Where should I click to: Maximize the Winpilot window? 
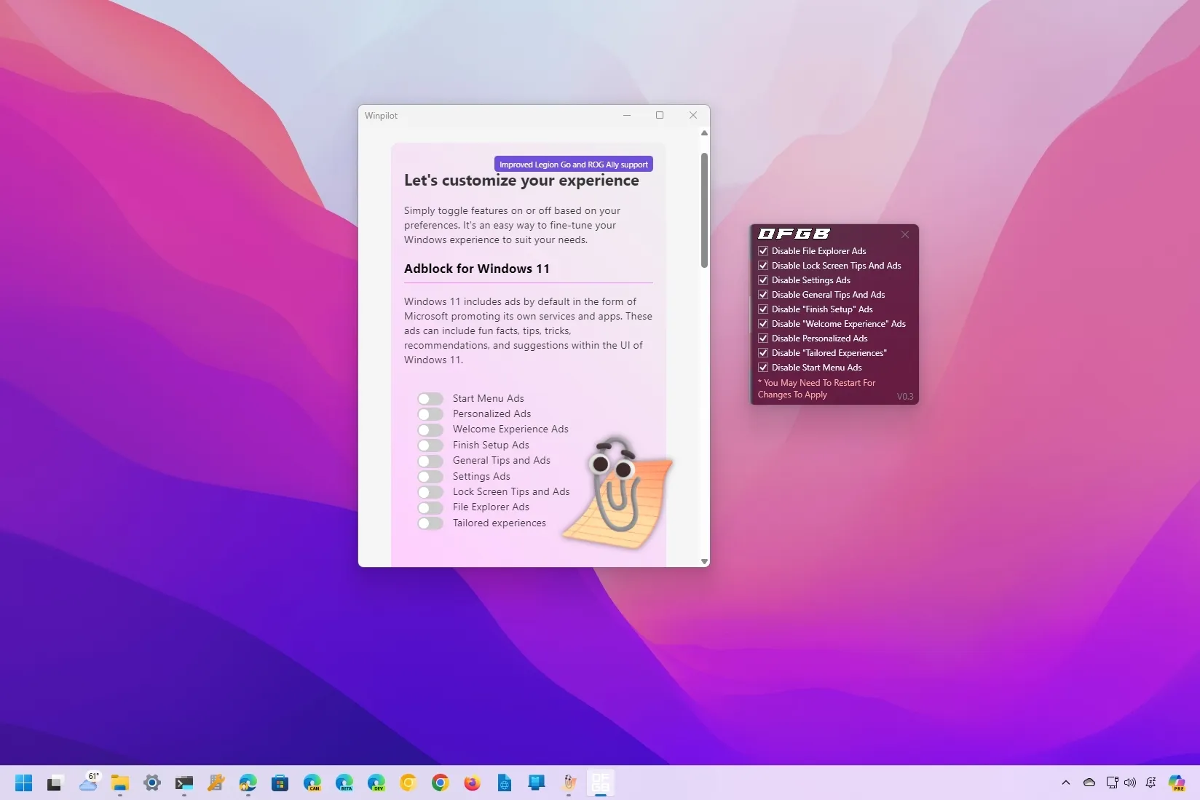pos(660,115)
